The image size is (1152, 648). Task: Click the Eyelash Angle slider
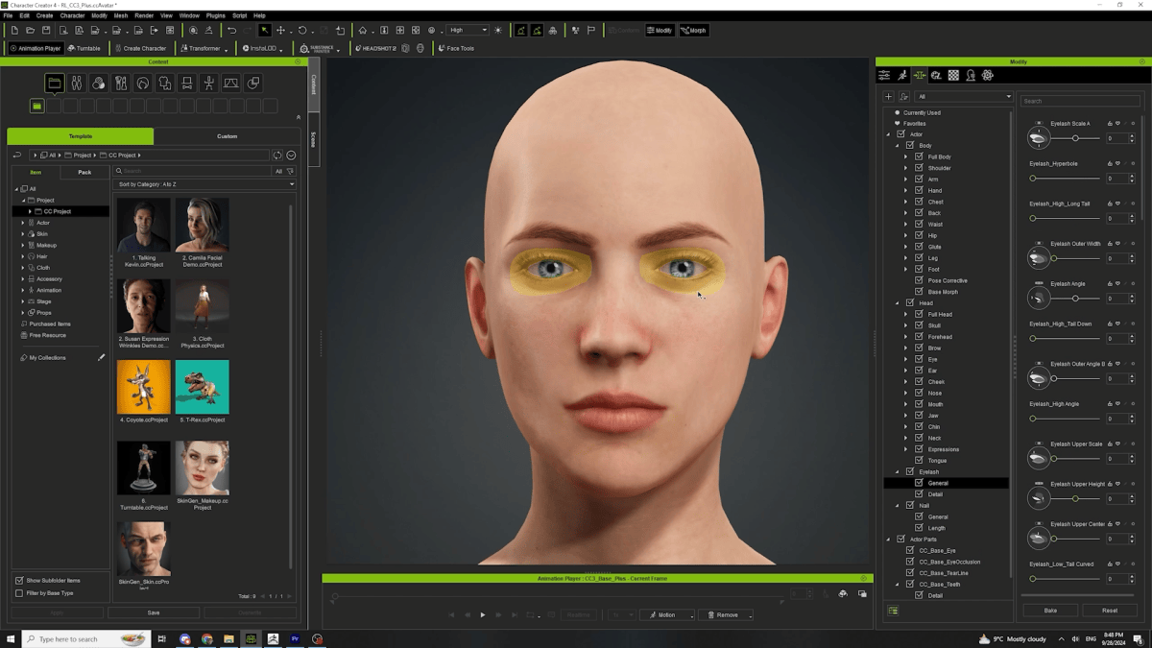click(1076, 299)
